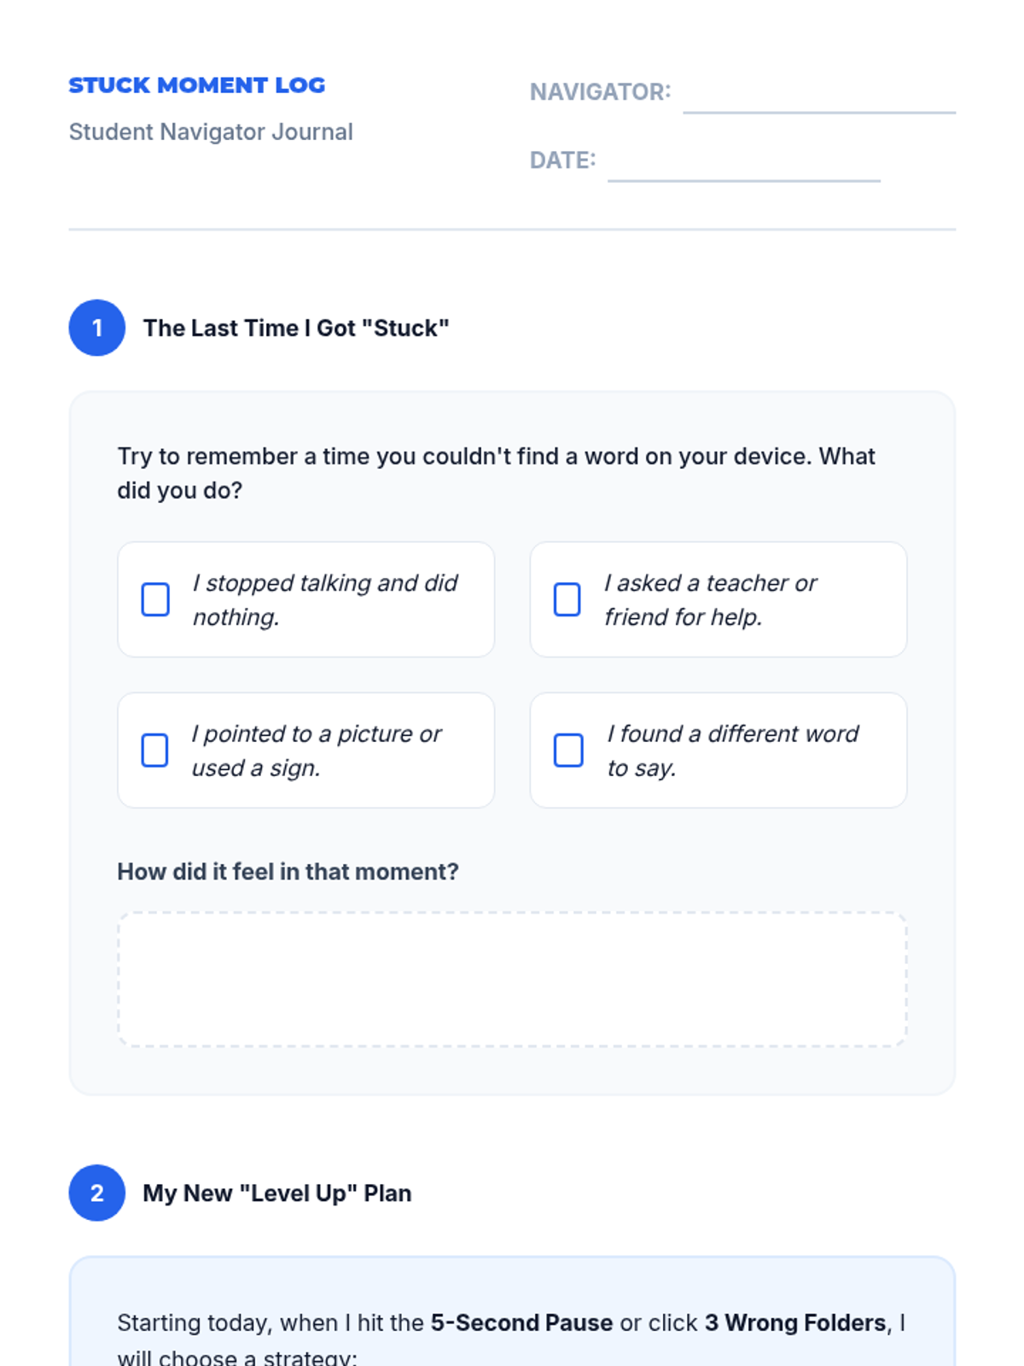This screenshot has width=1024, height=1366.
Task: Click the 'How did it feel' answer box
Action: pos(512,978)
